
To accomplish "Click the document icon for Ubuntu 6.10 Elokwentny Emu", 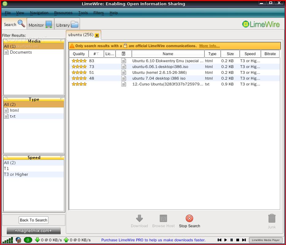I will [124, 61].
